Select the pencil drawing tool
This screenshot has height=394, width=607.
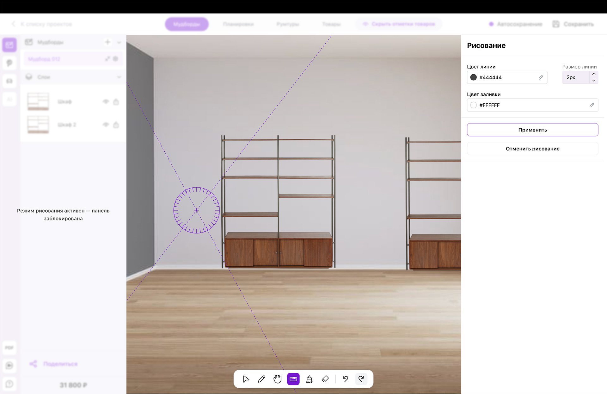click(x=262, y=379)
